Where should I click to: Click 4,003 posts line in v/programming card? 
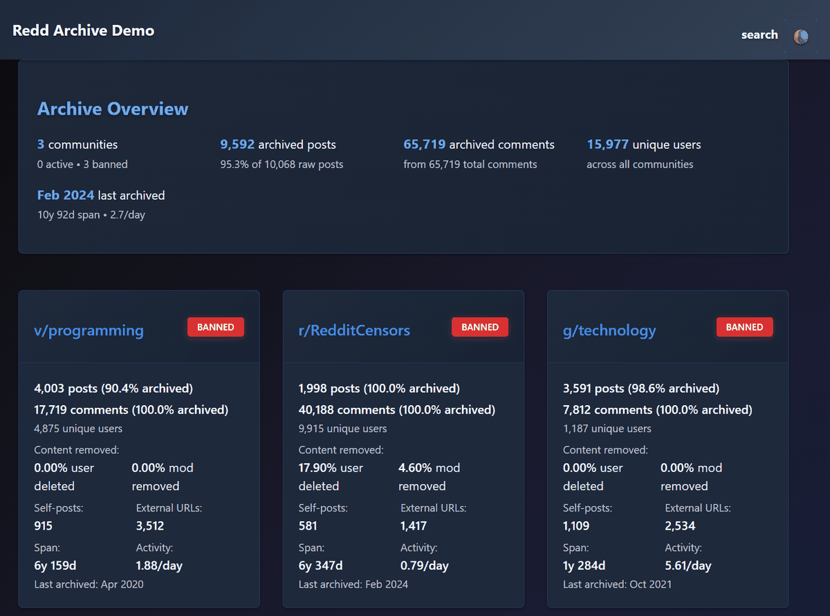pyautogui.click(x=113, y=389)
